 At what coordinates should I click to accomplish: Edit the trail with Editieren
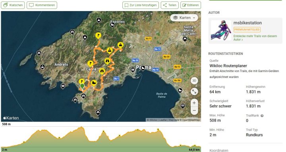pos(191,5)
